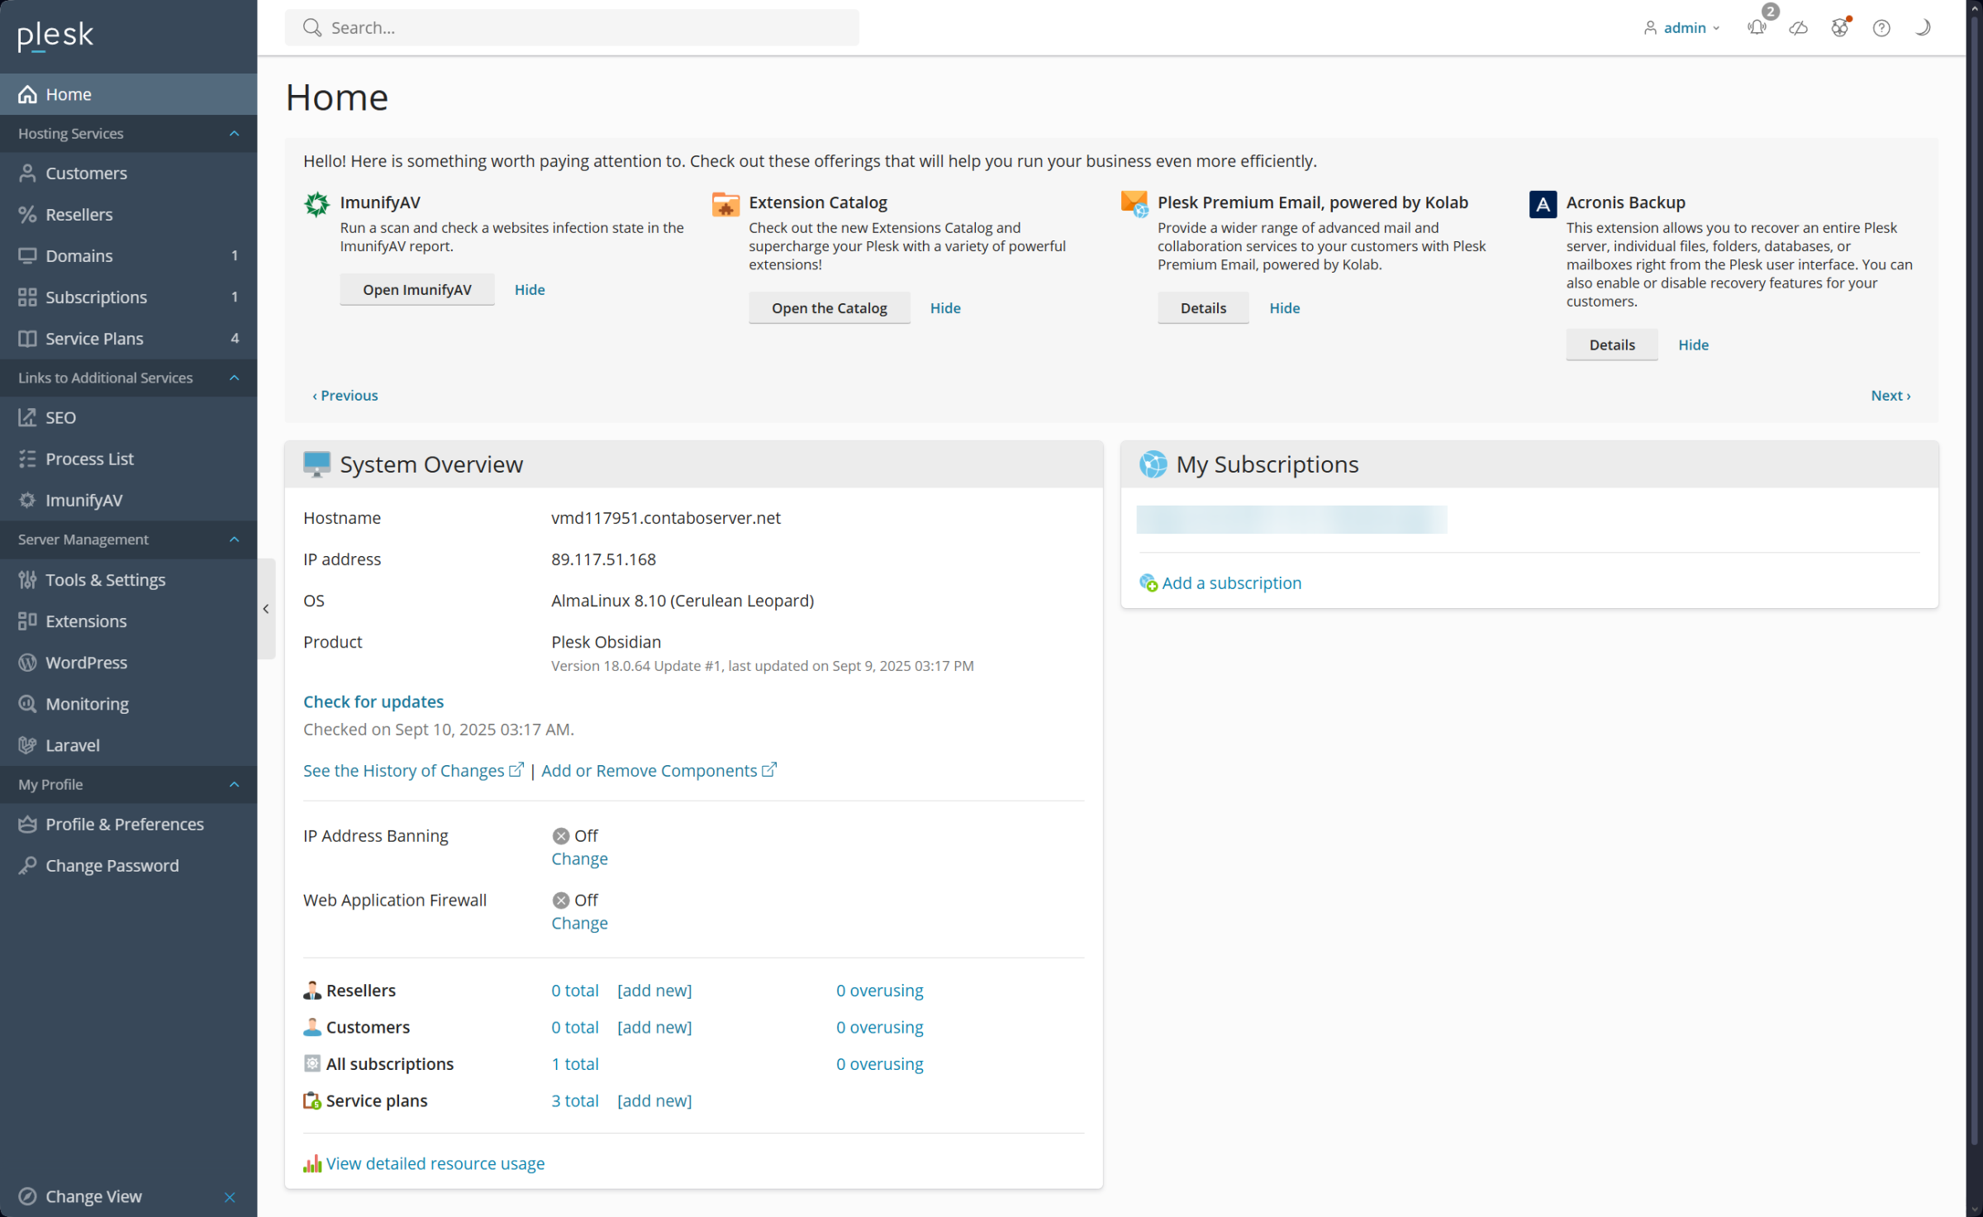Open Monitoring in sidebar

128,704
